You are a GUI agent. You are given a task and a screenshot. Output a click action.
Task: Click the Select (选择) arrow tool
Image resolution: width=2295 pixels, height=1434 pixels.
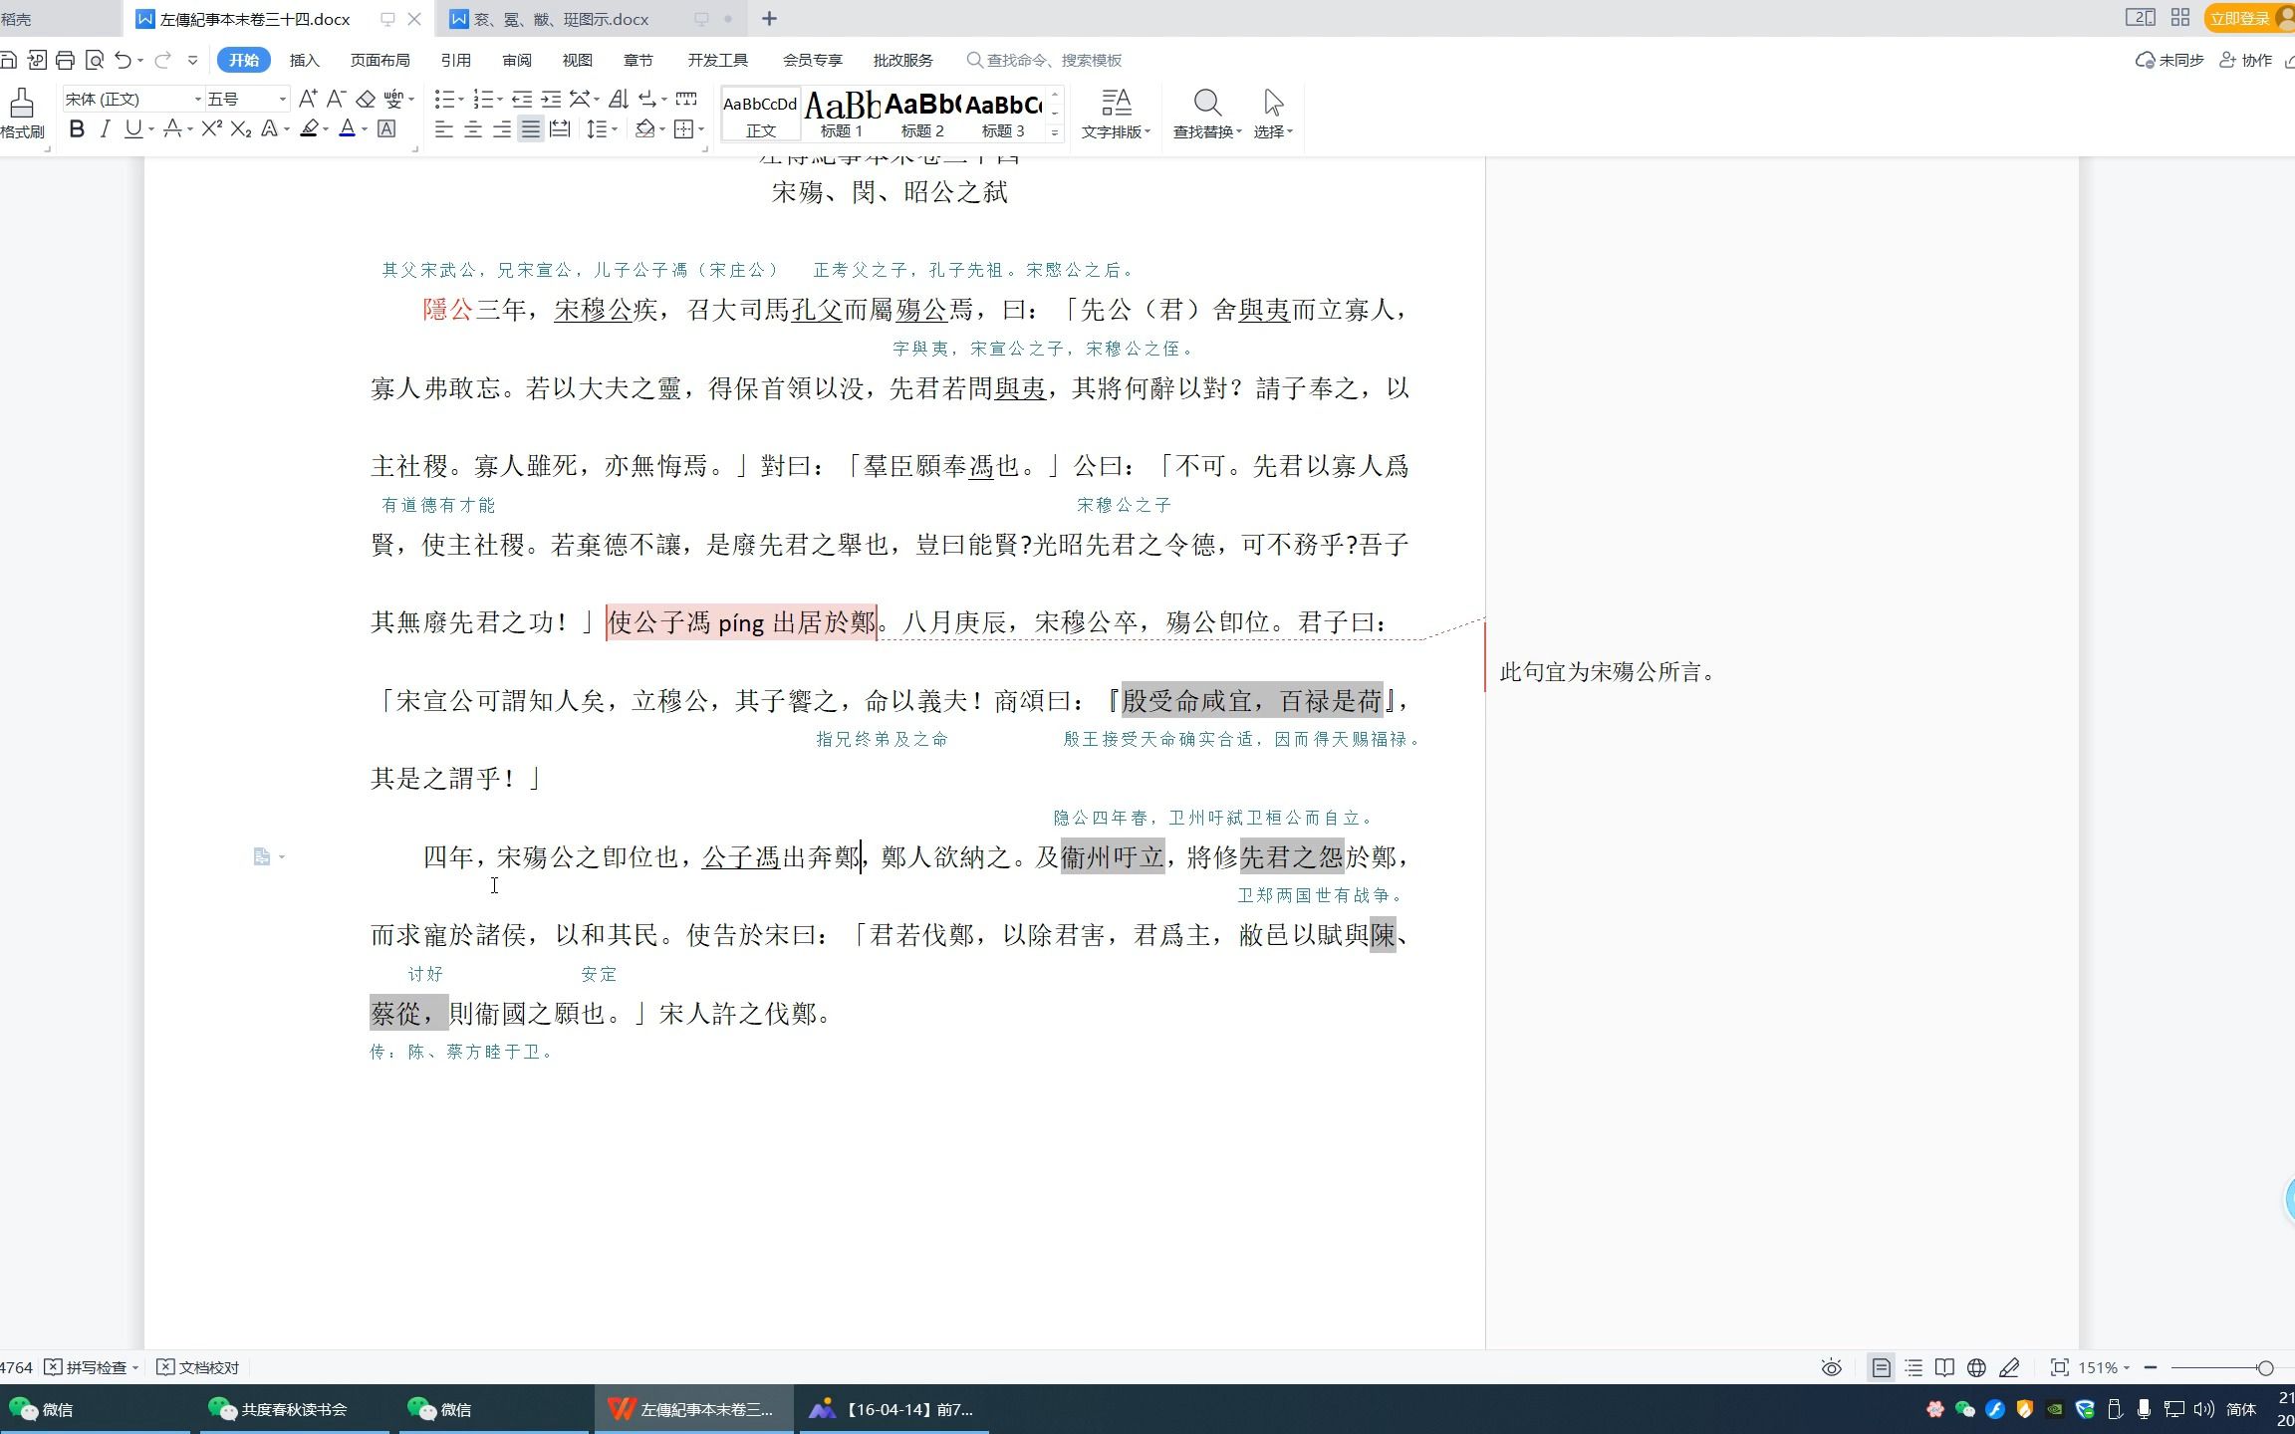(x=1272, y=115)
